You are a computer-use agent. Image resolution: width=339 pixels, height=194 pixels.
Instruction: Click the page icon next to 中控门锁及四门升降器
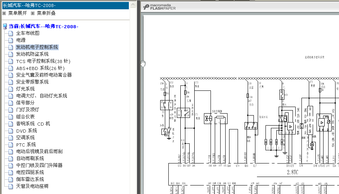pos(10,165)
